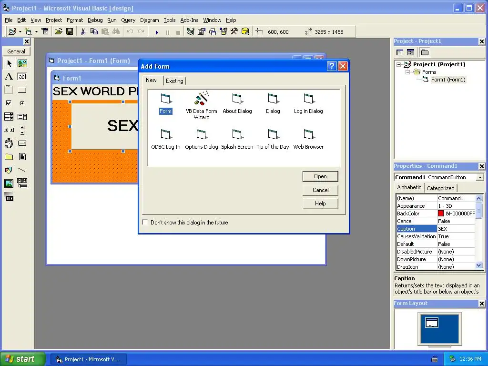Click Cancel in Add Form dialog
This screenshot has height=366, width=488.
320,190
